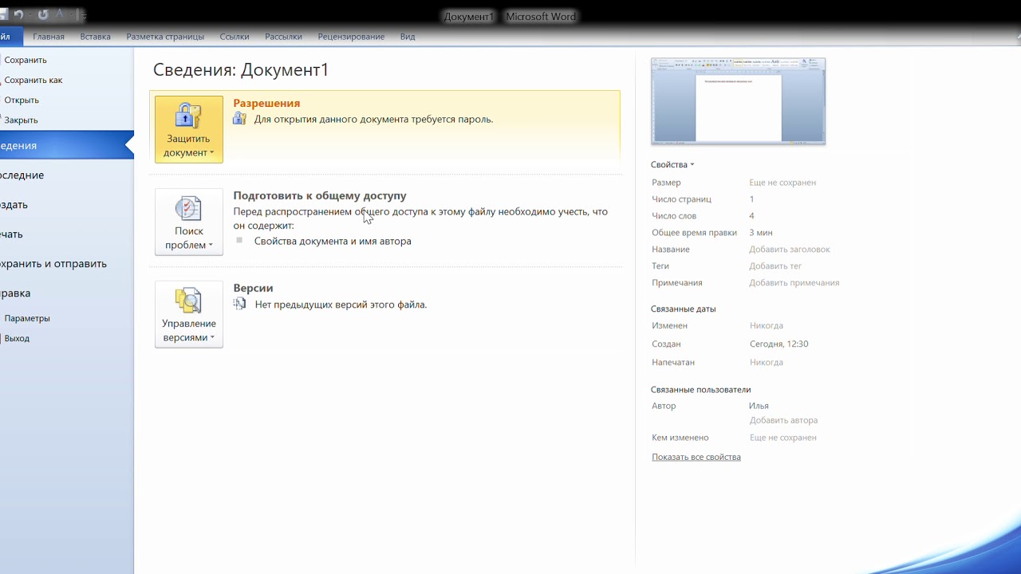Viewport: 1021px width, 574px height.
Task: Click the Undo arrow in the quick access toolbar
Action: (18, 14)
